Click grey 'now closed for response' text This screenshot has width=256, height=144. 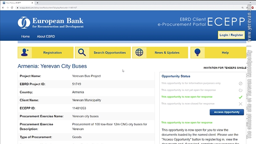pyautogui.click(x=188, y=104)
